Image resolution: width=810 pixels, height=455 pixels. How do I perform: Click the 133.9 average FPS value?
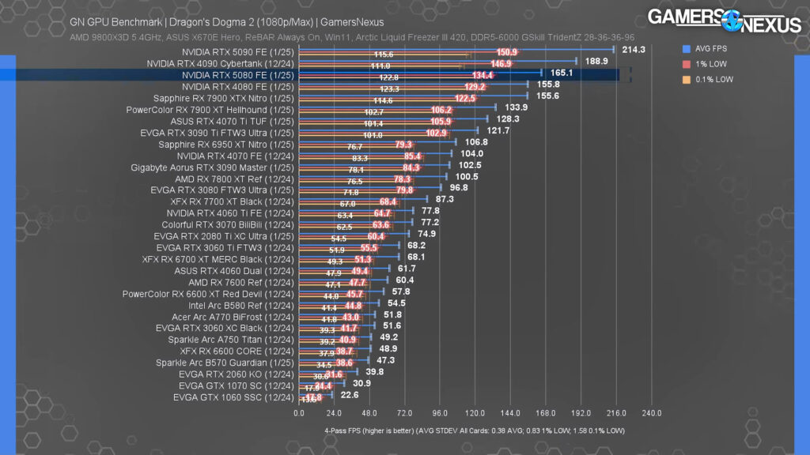[516, 107]
